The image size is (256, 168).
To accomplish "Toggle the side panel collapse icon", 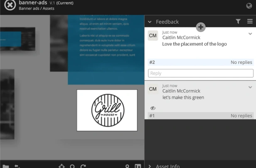I will pos(138,166).
